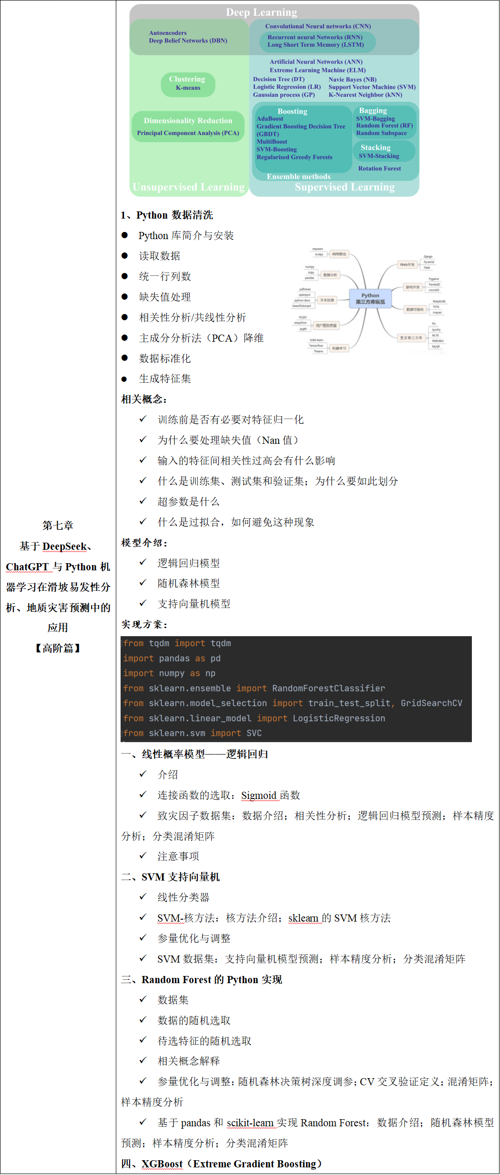Viewport: 500px width, 1175px height.
Task: Click heading '四、XGBoost（Extreme Gradient Boosting）'
Action: [222, 1164]
